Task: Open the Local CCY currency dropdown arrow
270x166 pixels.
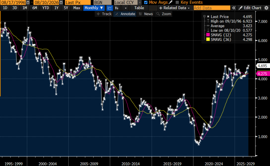Action: coord(140,3)
